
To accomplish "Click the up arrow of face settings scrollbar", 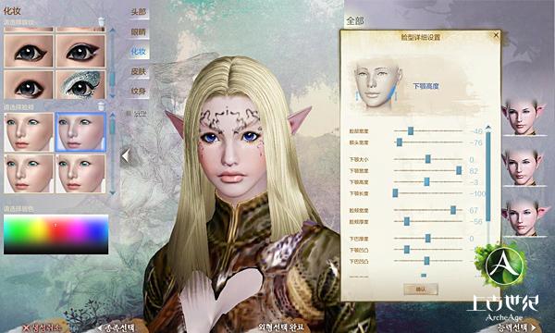I will click(488, 127).
